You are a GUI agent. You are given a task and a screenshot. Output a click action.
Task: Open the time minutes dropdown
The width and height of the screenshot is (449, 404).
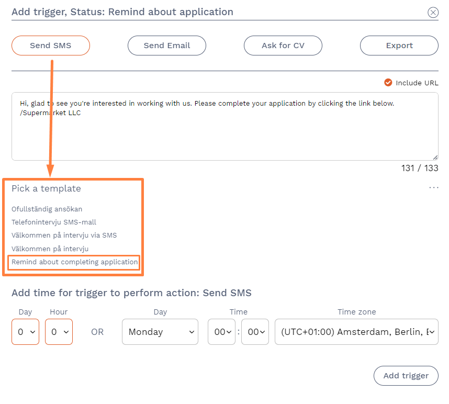point(255,332)
